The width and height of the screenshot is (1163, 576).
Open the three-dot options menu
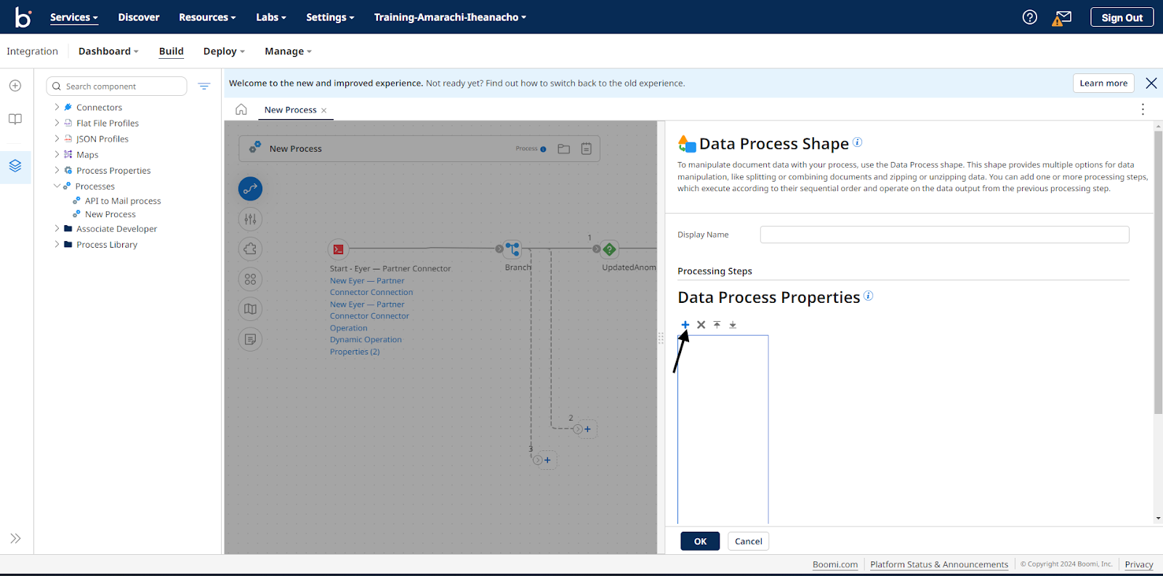tap(1143, 109)
